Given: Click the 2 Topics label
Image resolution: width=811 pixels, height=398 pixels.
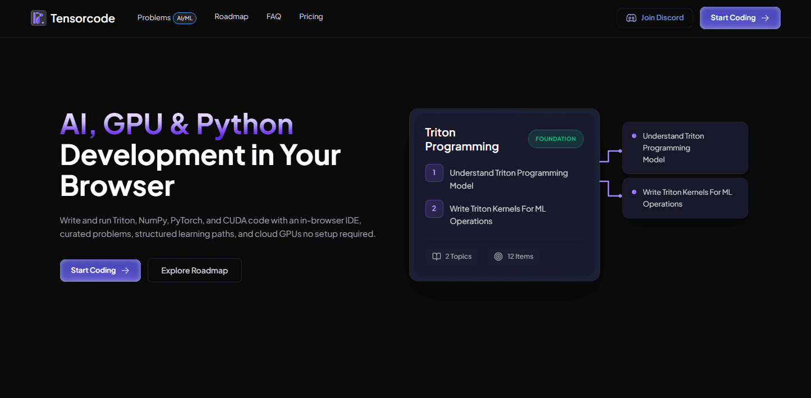Looking at the screenshot, I should (459, 257).
